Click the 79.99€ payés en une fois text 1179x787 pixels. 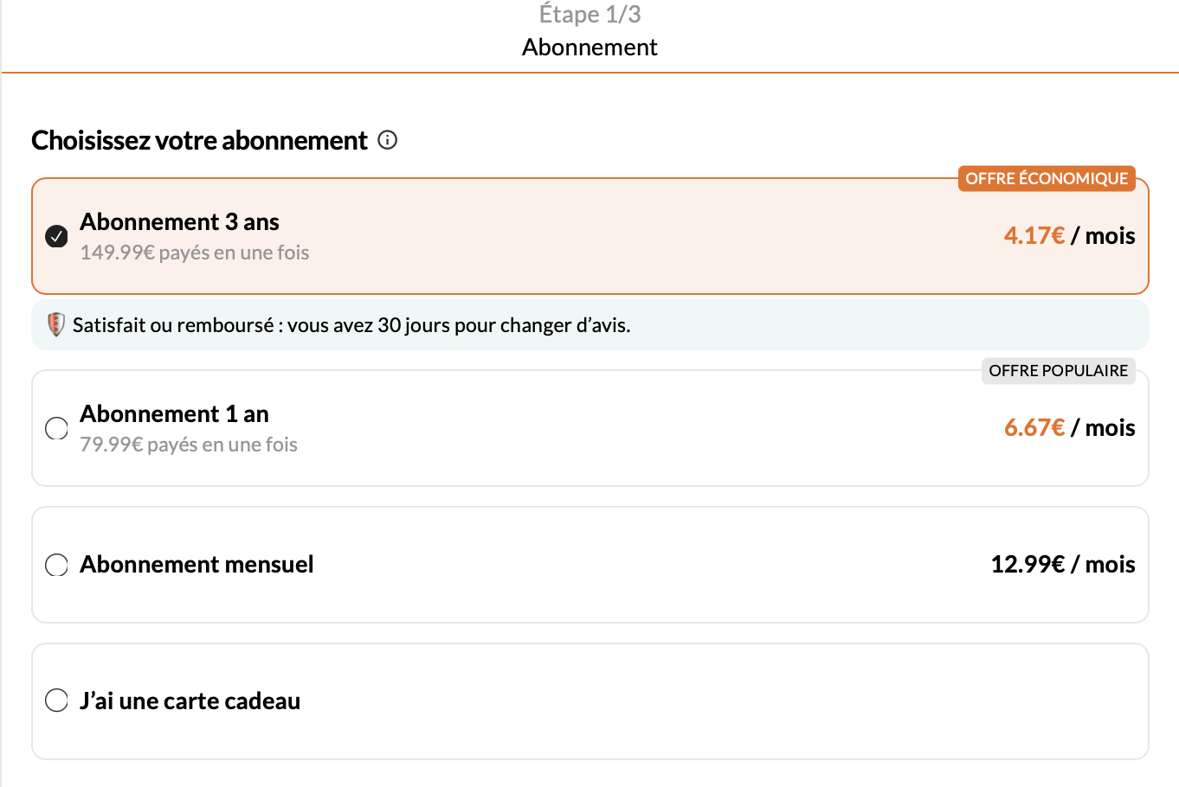tap(189, 445)
